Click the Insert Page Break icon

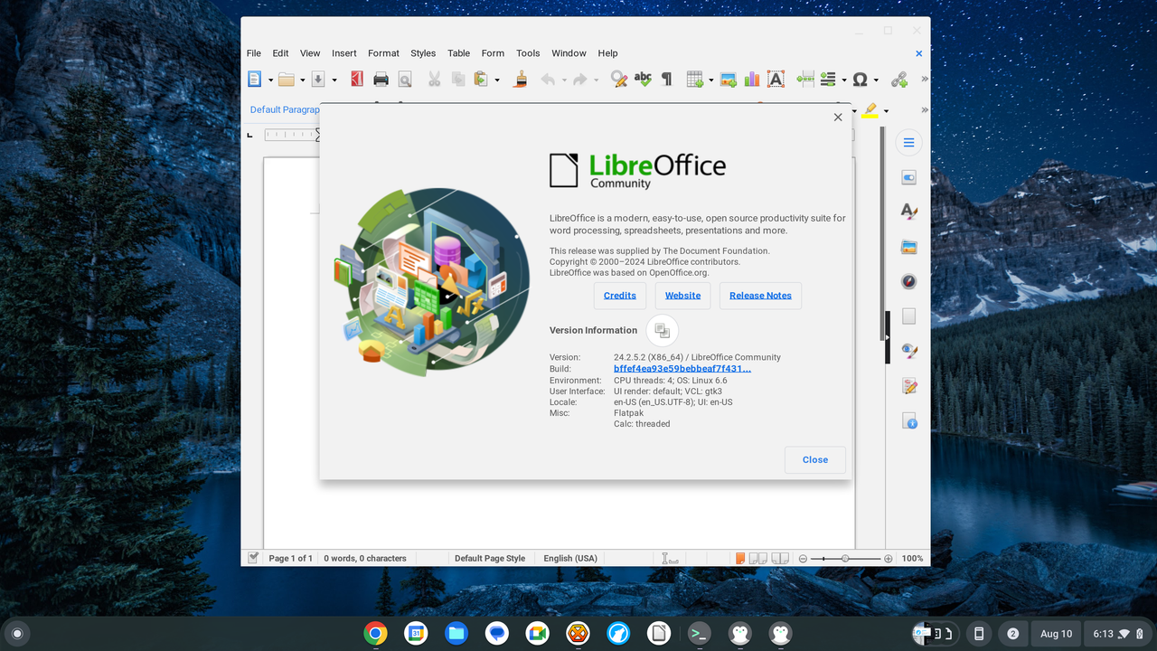click(805, 80)
